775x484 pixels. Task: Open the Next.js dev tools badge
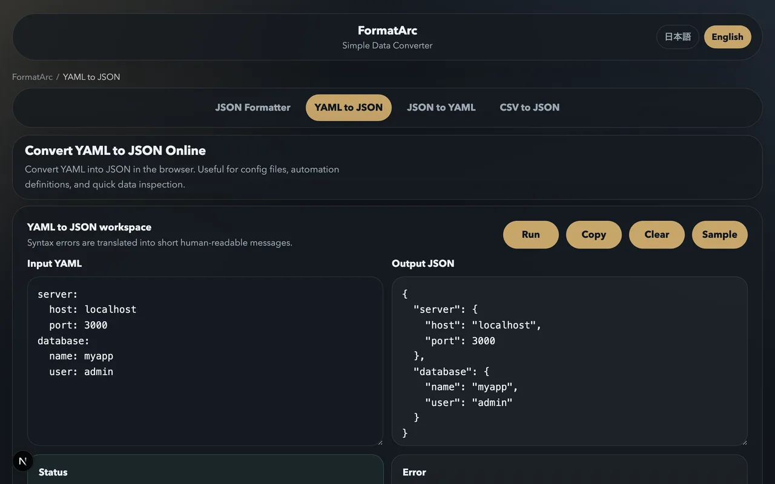click(22, 461)
